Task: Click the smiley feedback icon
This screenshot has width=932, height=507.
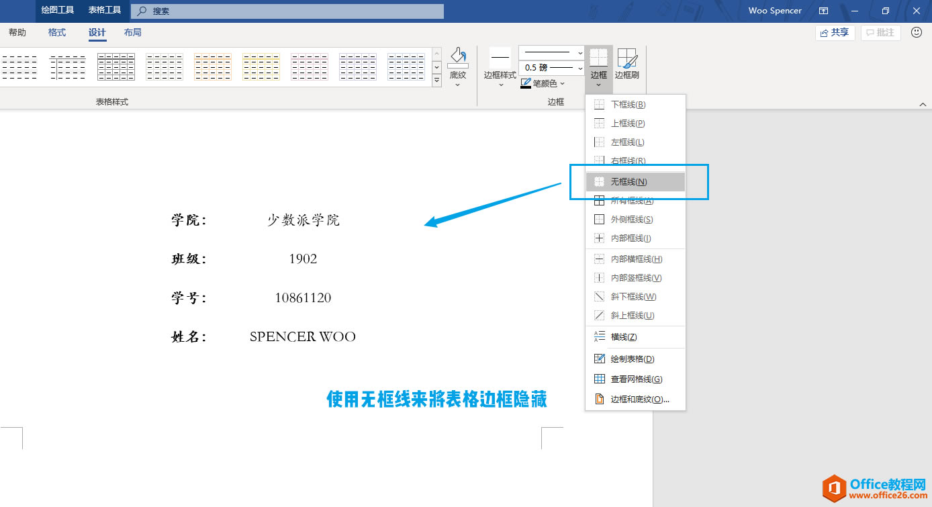Action: pyautogui.click(x=917, y=32)
